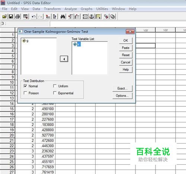Select variable x in Test Variable List
186x174 pixels.
click(x=77, y=44)
